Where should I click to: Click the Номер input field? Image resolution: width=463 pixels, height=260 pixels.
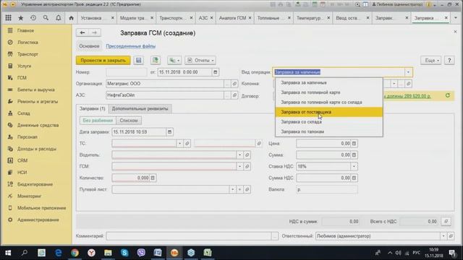(127, 72)
